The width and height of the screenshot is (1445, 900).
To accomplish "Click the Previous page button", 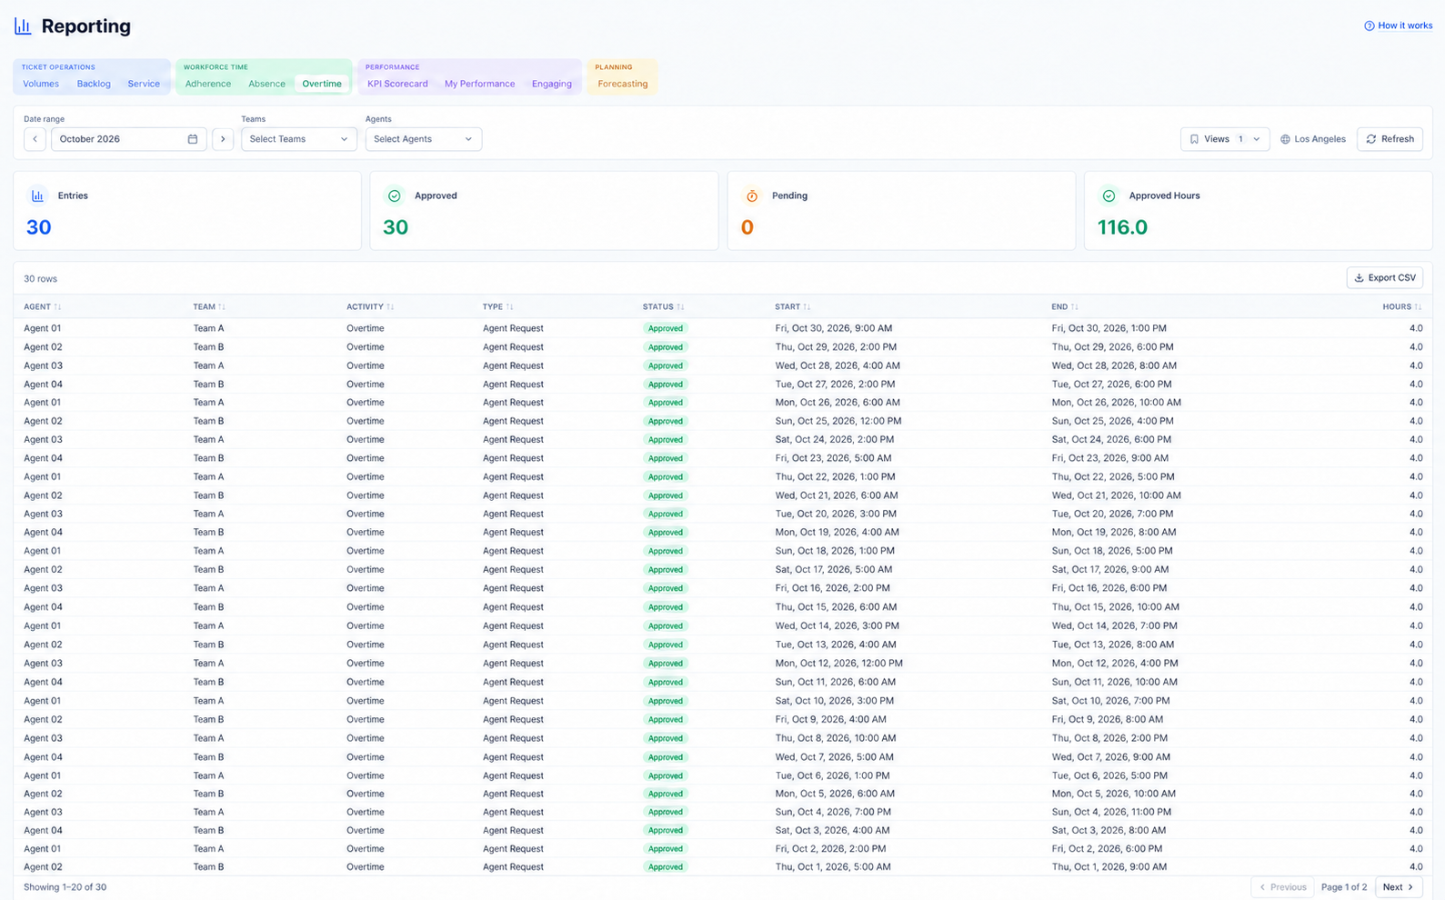I will 1282,887.
